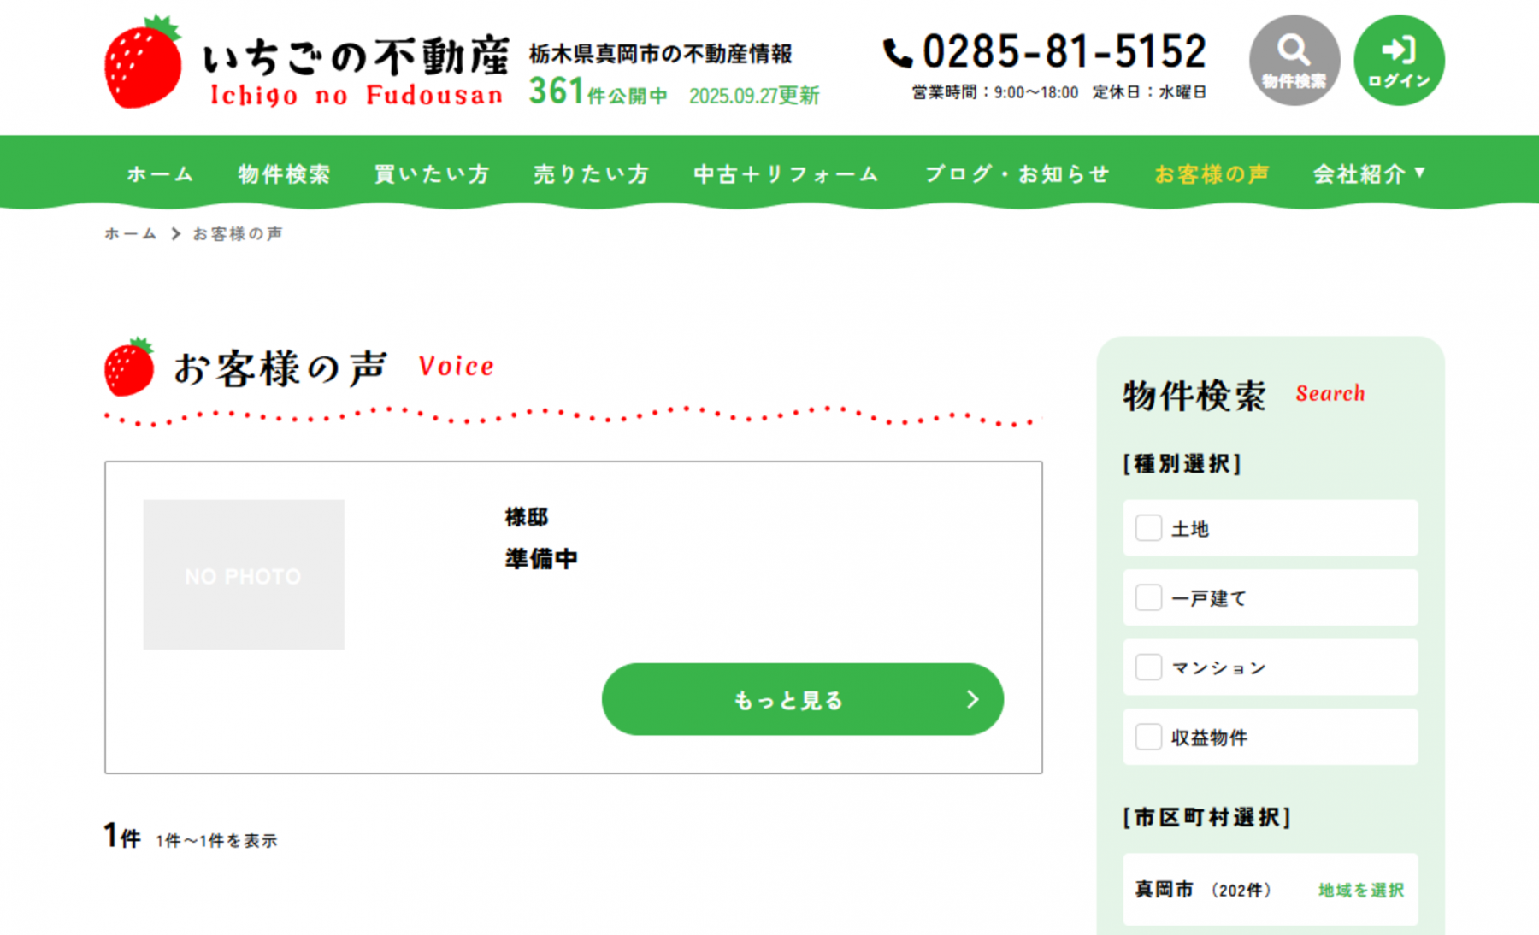Toggle the 一戸建て checkbox
This screenshot has height=935, width=1539.
coord(1148,597)
